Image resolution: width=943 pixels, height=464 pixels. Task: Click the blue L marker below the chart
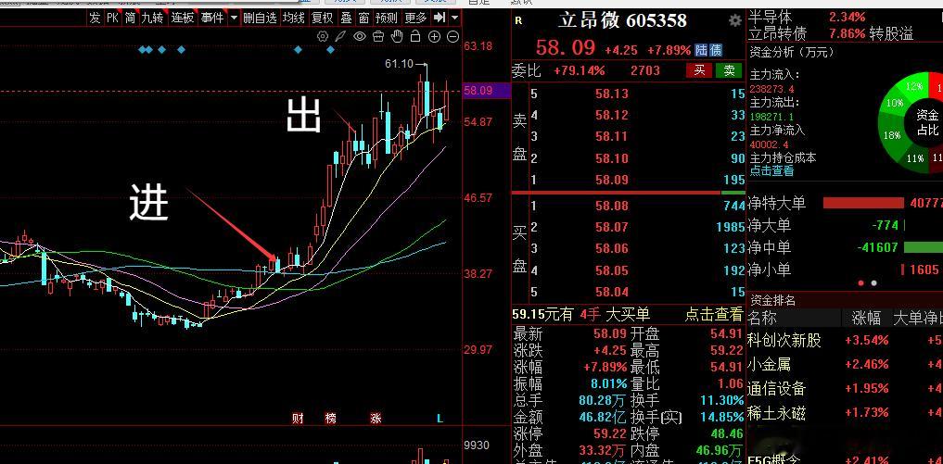(440, 419)
